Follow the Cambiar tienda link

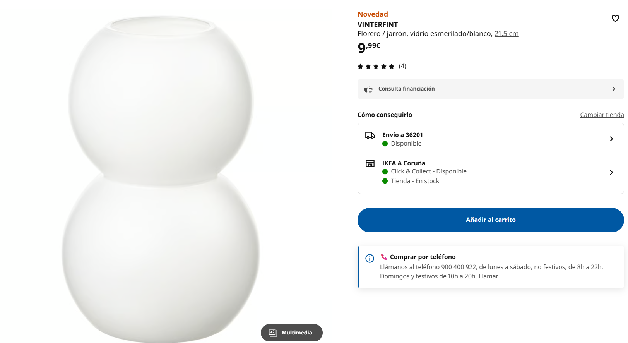[602, 115]
